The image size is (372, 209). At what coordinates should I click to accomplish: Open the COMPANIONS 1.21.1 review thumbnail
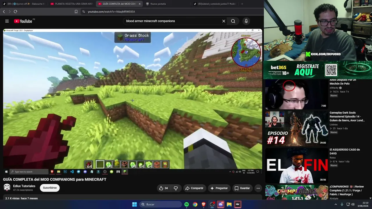(x=296, y=192)
